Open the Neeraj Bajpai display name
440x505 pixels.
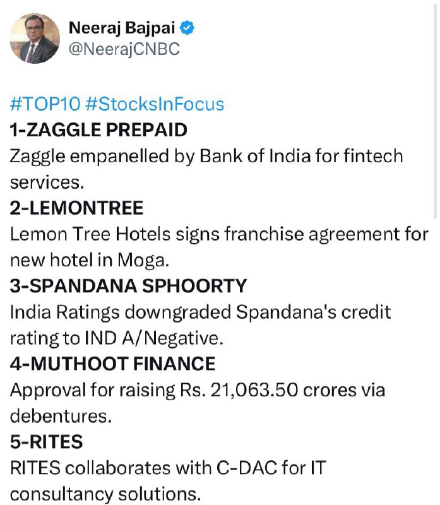coord(122,28)
